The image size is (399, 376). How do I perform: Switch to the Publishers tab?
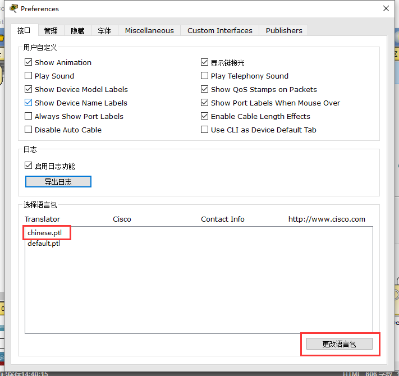pos(284,31)
